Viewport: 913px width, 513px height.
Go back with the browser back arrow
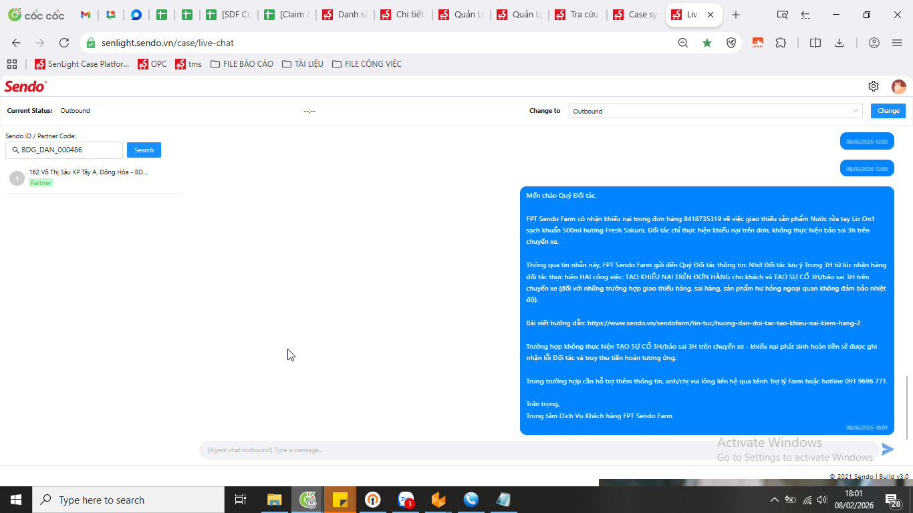pyautogui.click(x=16, y=43)
